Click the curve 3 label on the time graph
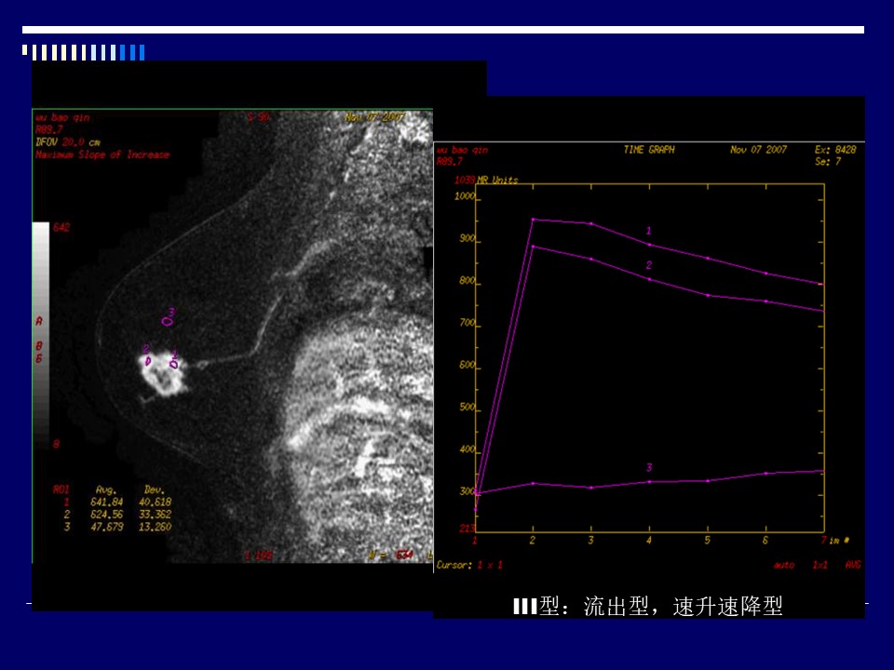This screenshot has height=670, width=894. coord(648,466)
